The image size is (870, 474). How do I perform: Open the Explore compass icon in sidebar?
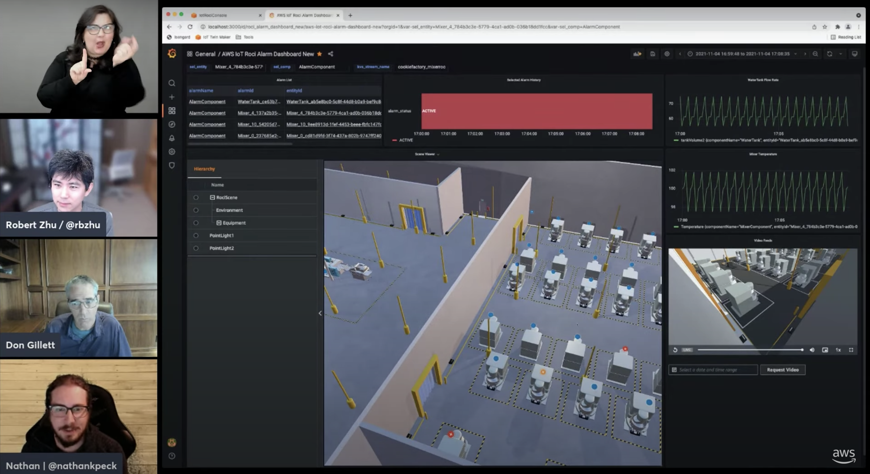pyautogui.click(x=172, y=124)
